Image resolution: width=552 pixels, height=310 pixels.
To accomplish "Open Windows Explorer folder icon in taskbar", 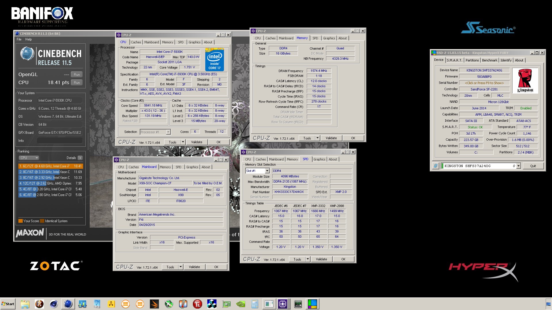I will [25, 304].
